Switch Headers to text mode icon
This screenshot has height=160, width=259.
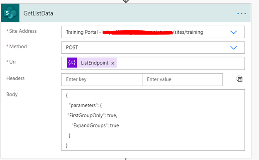[x=239, y=79]
